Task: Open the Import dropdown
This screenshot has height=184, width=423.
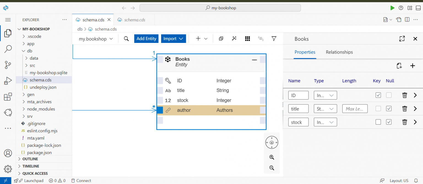Action: [x=173, y=39]
